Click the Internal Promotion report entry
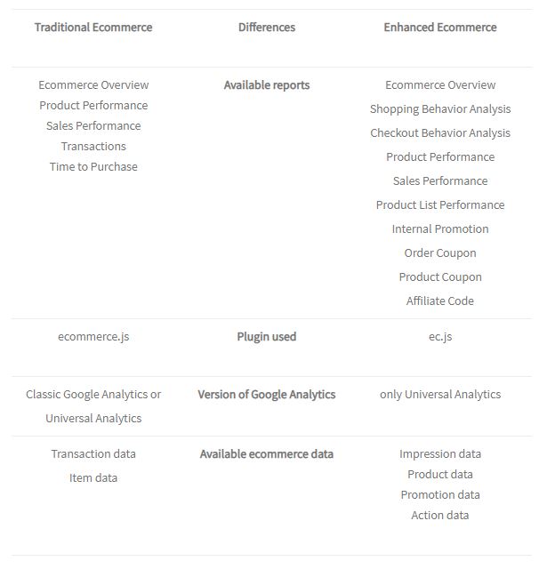547x569 pixels. point(440,228)
